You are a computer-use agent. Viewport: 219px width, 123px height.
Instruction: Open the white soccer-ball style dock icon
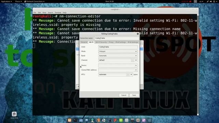(104, 120)
